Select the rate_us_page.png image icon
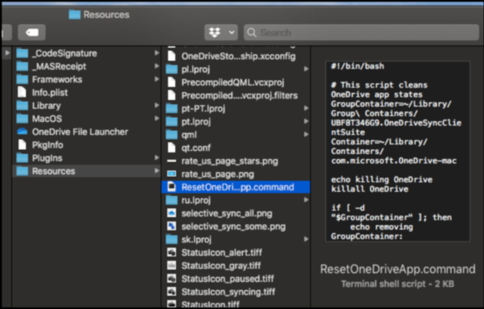This screenshot has width=484, height=309. (x=172, y=174)
